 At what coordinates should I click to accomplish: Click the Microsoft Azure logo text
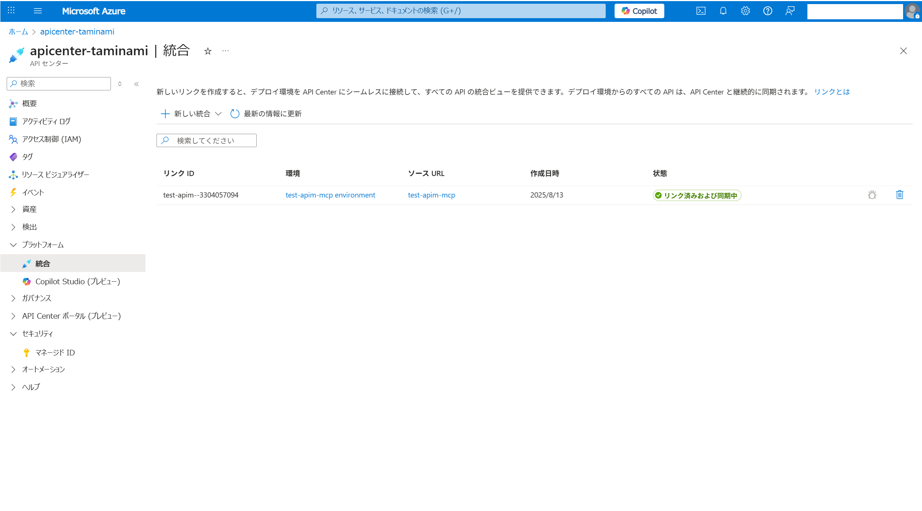pos(93,11)
